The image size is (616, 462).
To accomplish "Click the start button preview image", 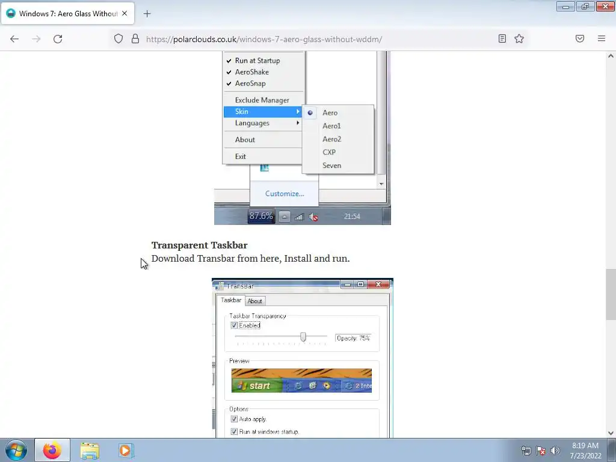I will coord(257,386).
